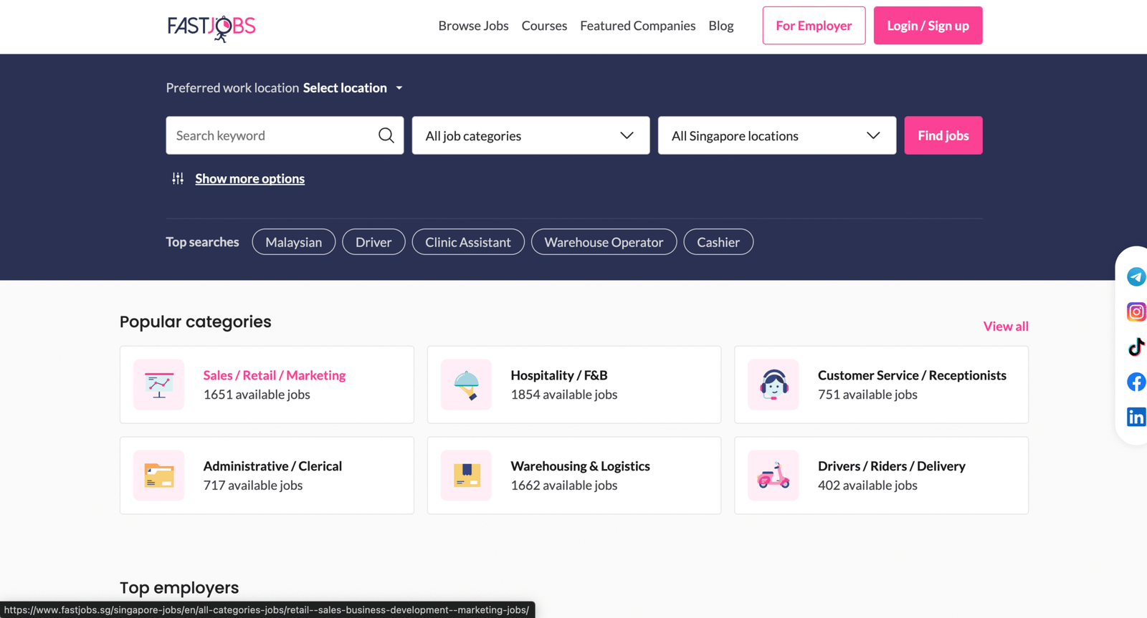Select the Driver top search chip

(373, 242)
